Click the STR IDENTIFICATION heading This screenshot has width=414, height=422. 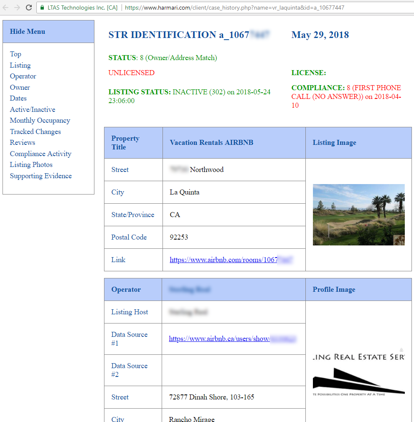[189, 35]
